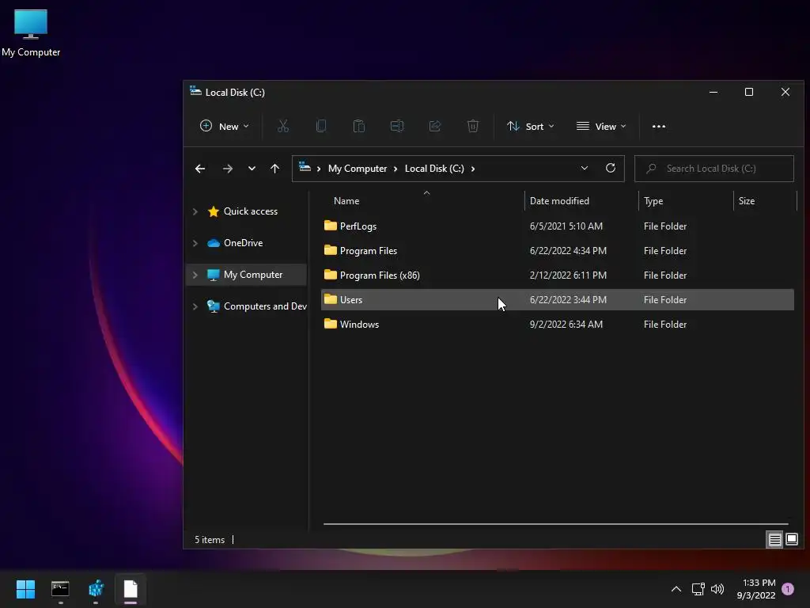Click the Paste clipboard icon
Screen dimensions: 810x608
pos(359,126)
